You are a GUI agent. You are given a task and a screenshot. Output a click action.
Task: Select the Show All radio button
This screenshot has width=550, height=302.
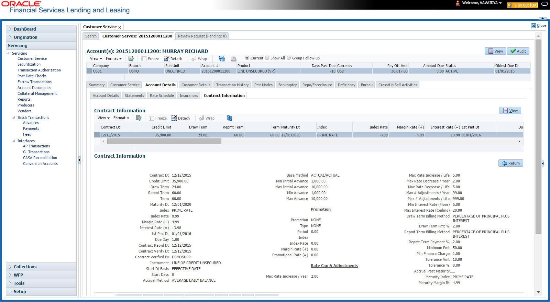267,58
